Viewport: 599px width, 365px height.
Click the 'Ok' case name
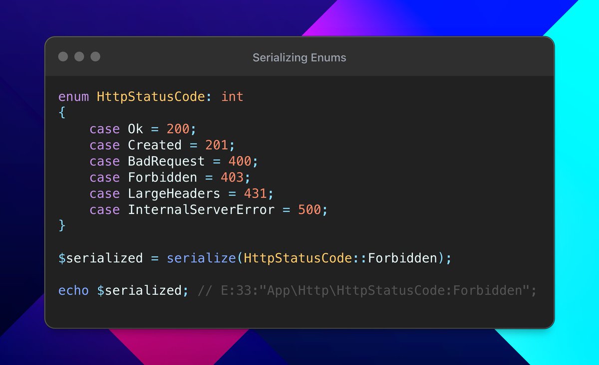point(136,129)
